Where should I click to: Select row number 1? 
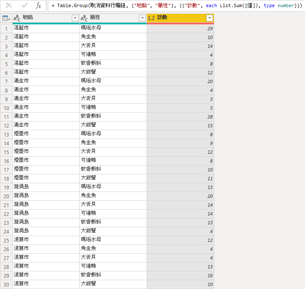coord(6,28)
